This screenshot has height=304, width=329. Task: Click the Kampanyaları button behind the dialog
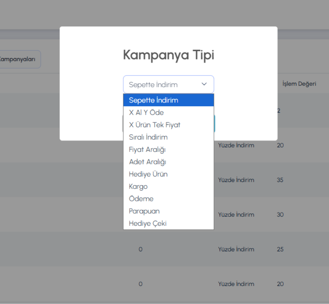pos(19,59)
